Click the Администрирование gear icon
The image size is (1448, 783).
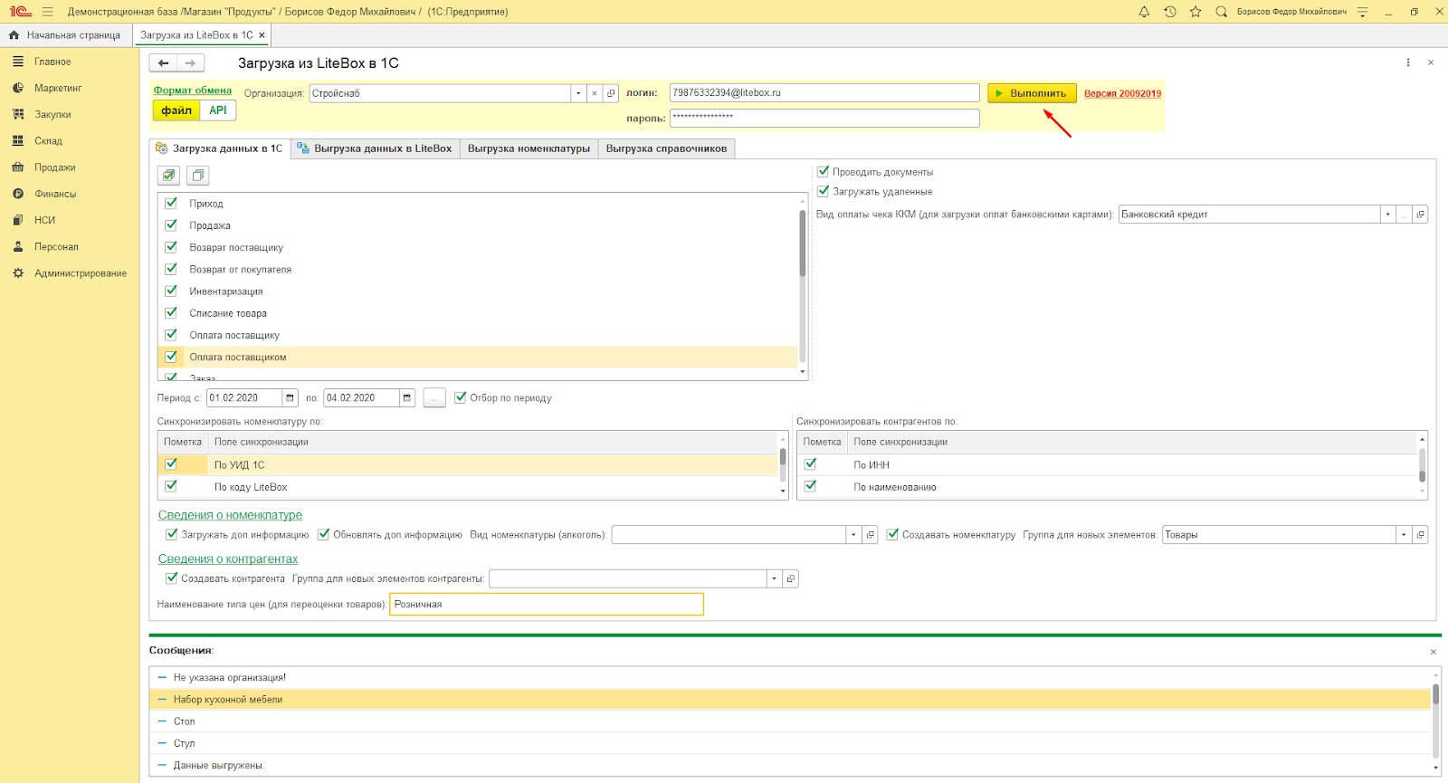tap(18, 273)
